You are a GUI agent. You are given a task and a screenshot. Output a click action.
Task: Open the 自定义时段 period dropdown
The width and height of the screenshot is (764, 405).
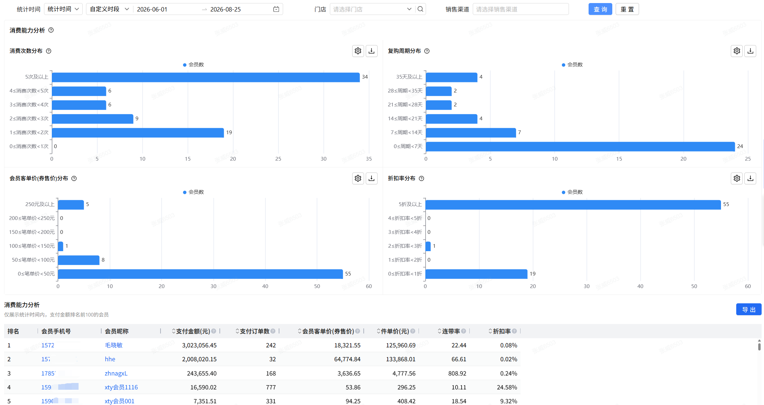coord(109,9)
